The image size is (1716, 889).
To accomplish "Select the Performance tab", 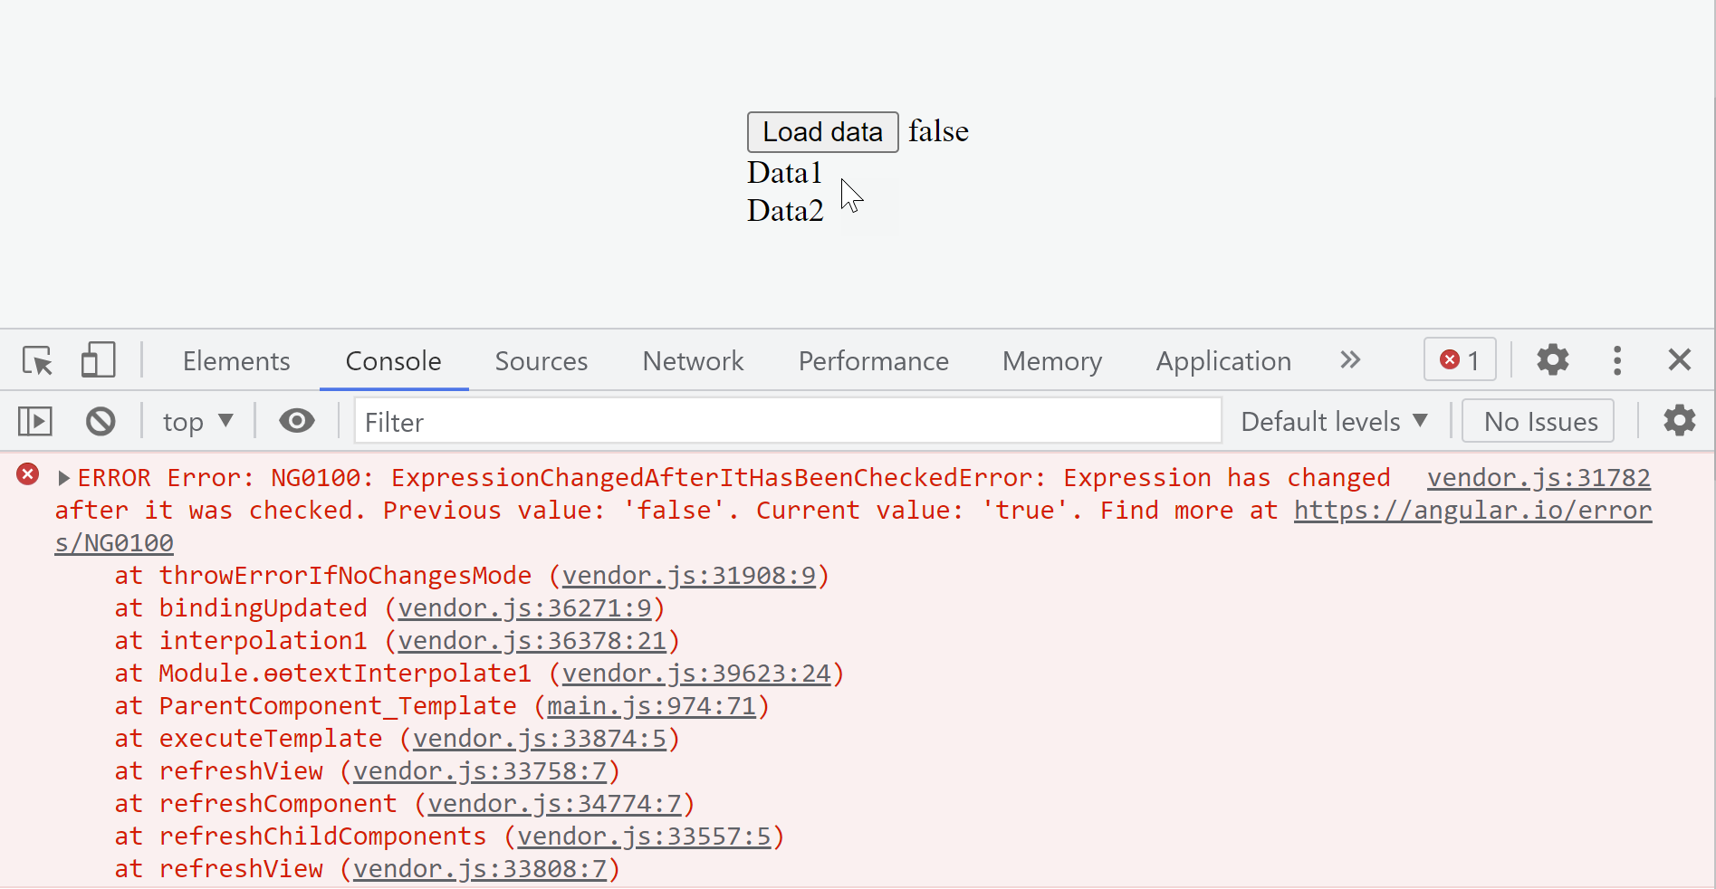I will 874,361.
